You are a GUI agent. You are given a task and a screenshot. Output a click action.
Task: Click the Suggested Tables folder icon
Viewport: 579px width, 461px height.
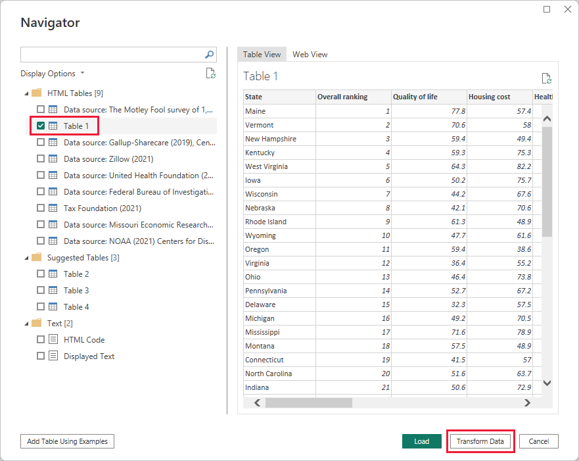coord(37,258)
